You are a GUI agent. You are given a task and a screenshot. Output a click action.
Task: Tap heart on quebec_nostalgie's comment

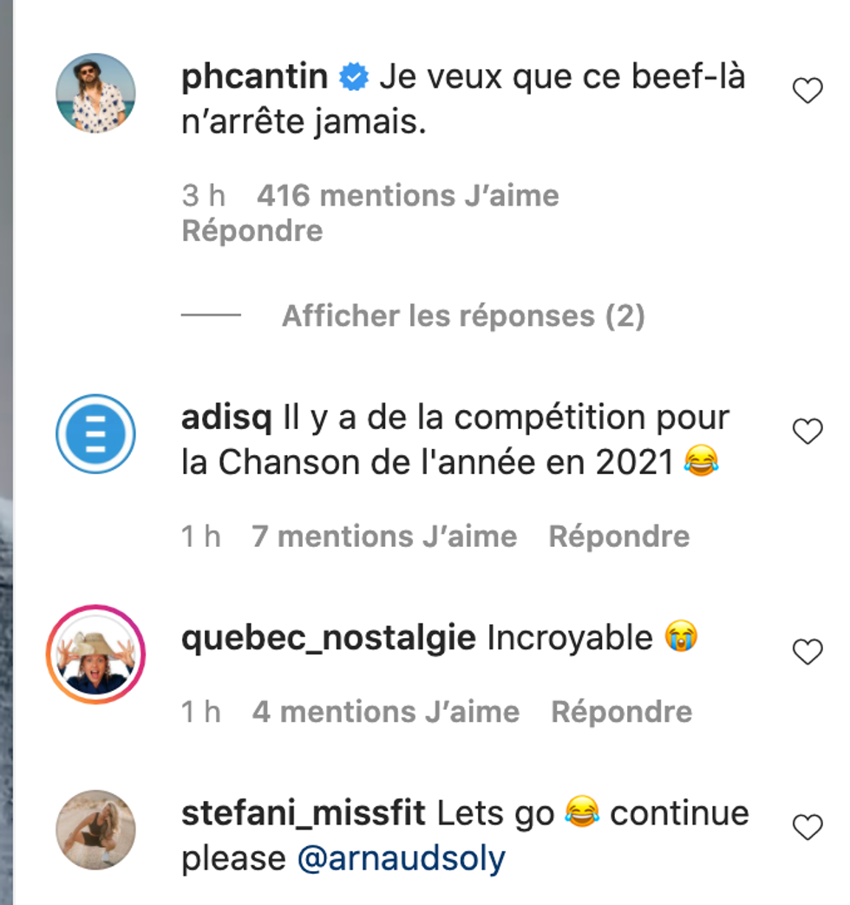807,652
